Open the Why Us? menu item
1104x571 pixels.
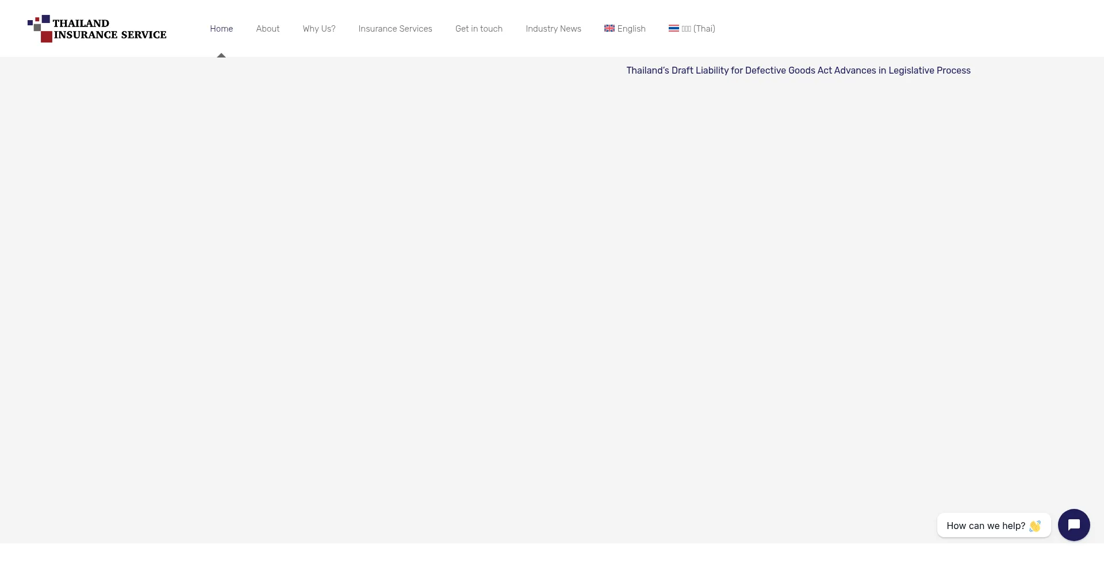pos(319,29)
